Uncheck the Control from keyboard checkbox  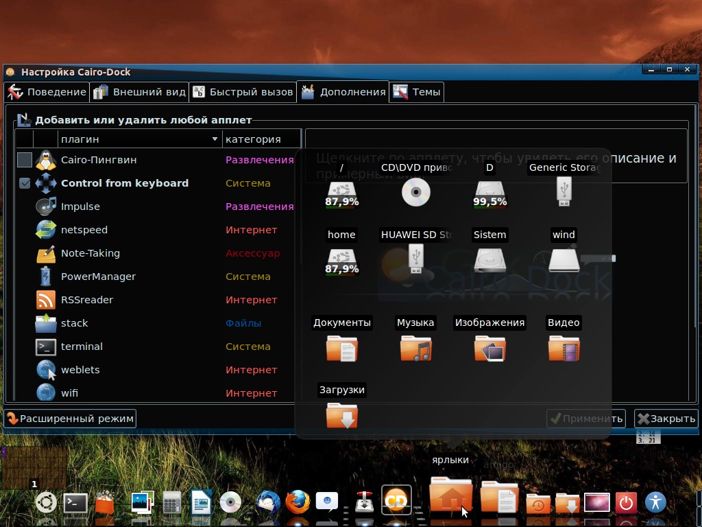(x=25, y=183)
